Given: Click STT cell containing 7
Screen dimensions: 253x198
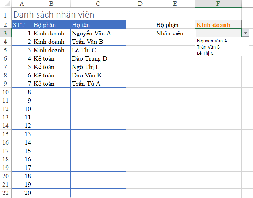Looking at the screenshot, I should [x=22, y=84].
